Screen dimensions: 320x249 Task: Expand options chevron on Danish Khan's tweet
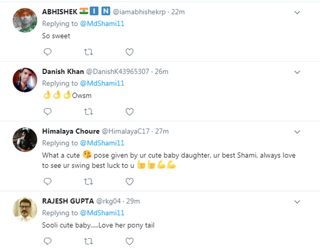coord(297,72)
